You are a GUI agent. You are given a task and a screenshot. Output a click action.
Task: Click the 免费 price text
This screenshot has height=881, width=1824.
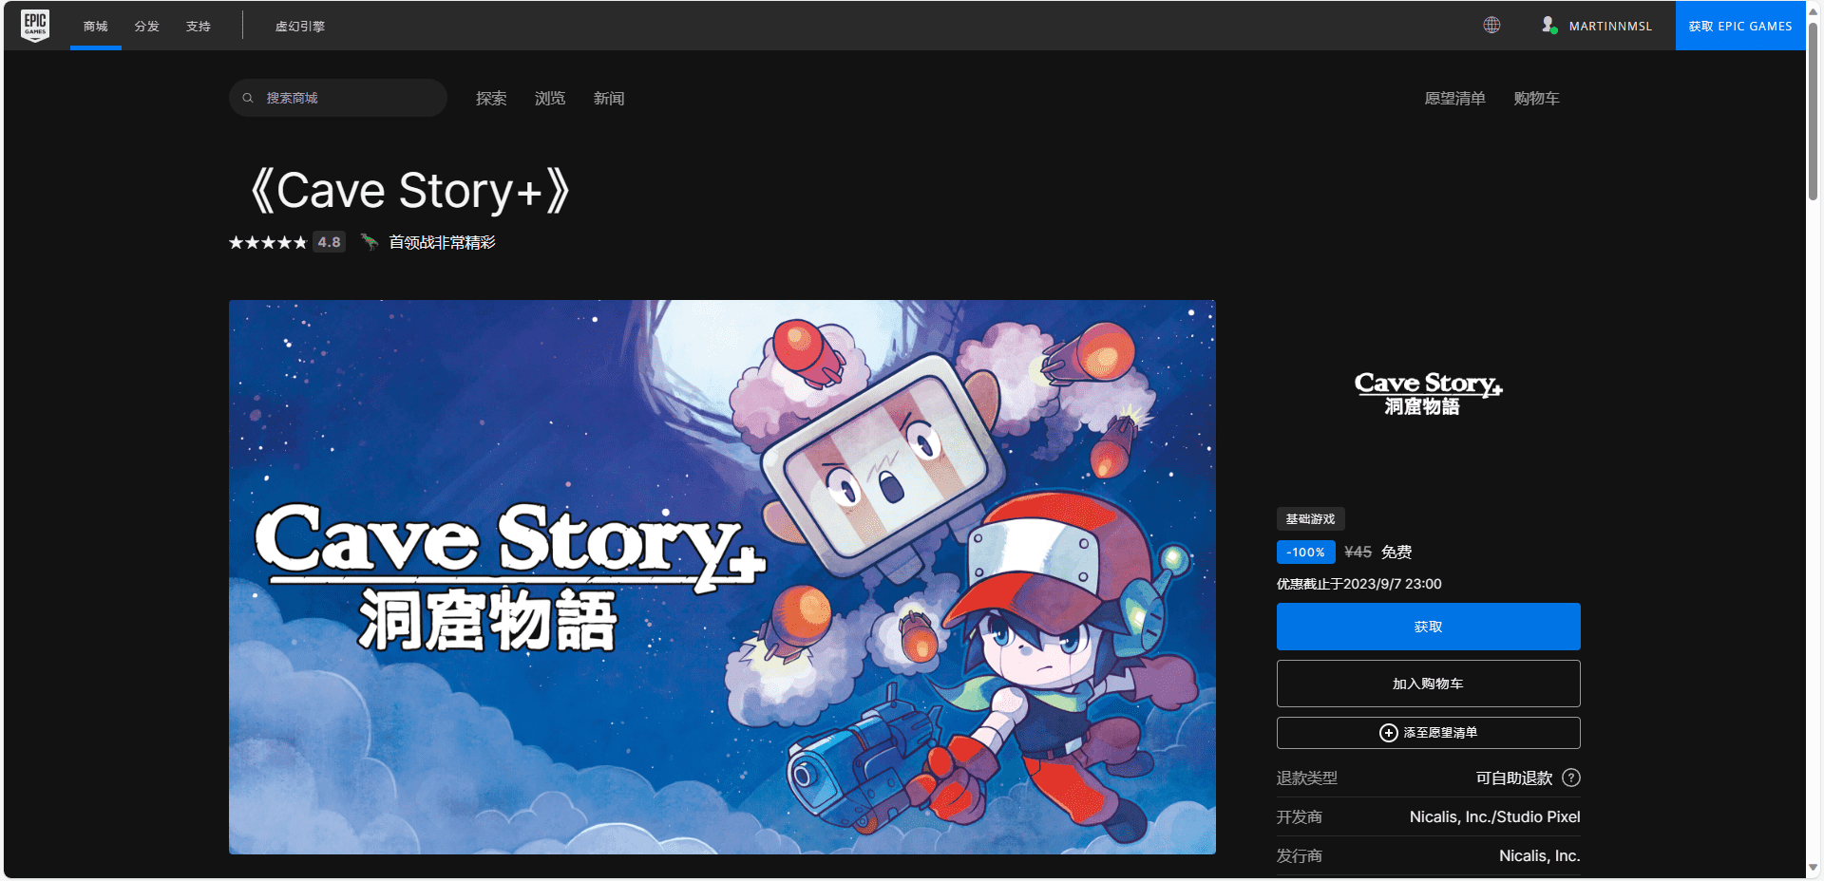[1396, 552]
